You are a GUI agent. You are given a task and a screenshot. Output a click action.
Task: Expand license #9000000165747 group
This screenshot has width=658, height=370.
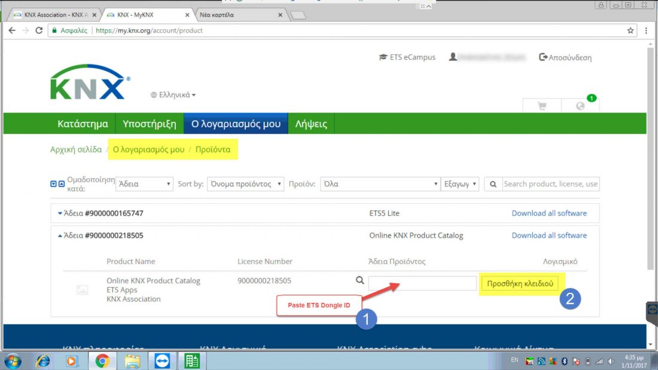[x=60, y=213]
